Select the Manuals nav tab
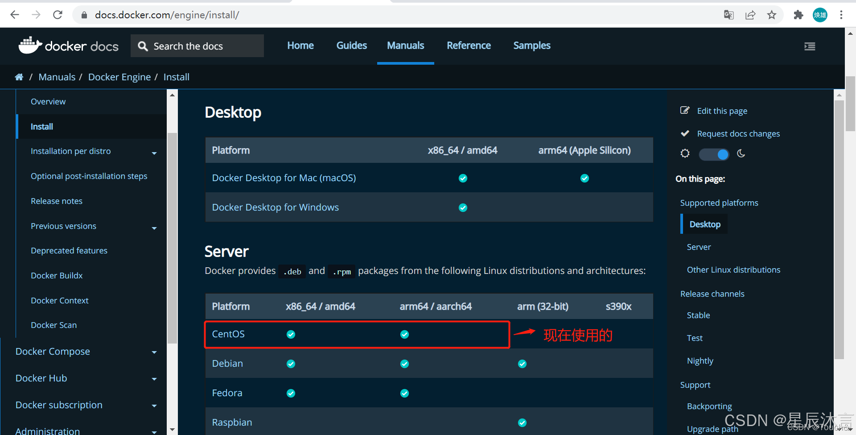 coord(406,46)
